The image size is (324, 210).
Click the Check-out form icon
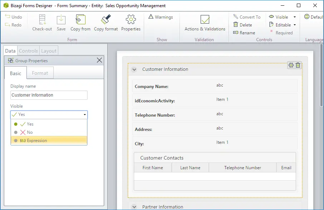click(x=42, y=20)
